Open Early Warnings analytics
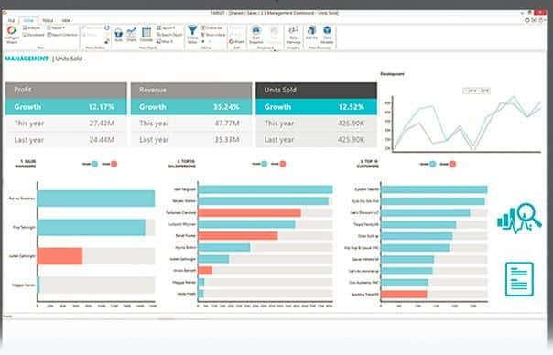Viewport: 553px width, 355px height. (293, 35)
